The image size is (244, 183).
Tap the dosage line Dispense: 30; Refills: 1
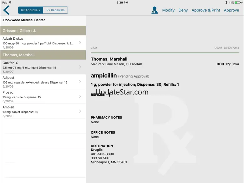(x=135, y=84)
